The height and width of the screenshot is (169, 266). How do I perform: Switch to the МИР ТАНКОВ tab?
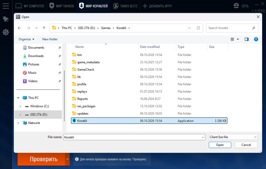pos(62,6)
